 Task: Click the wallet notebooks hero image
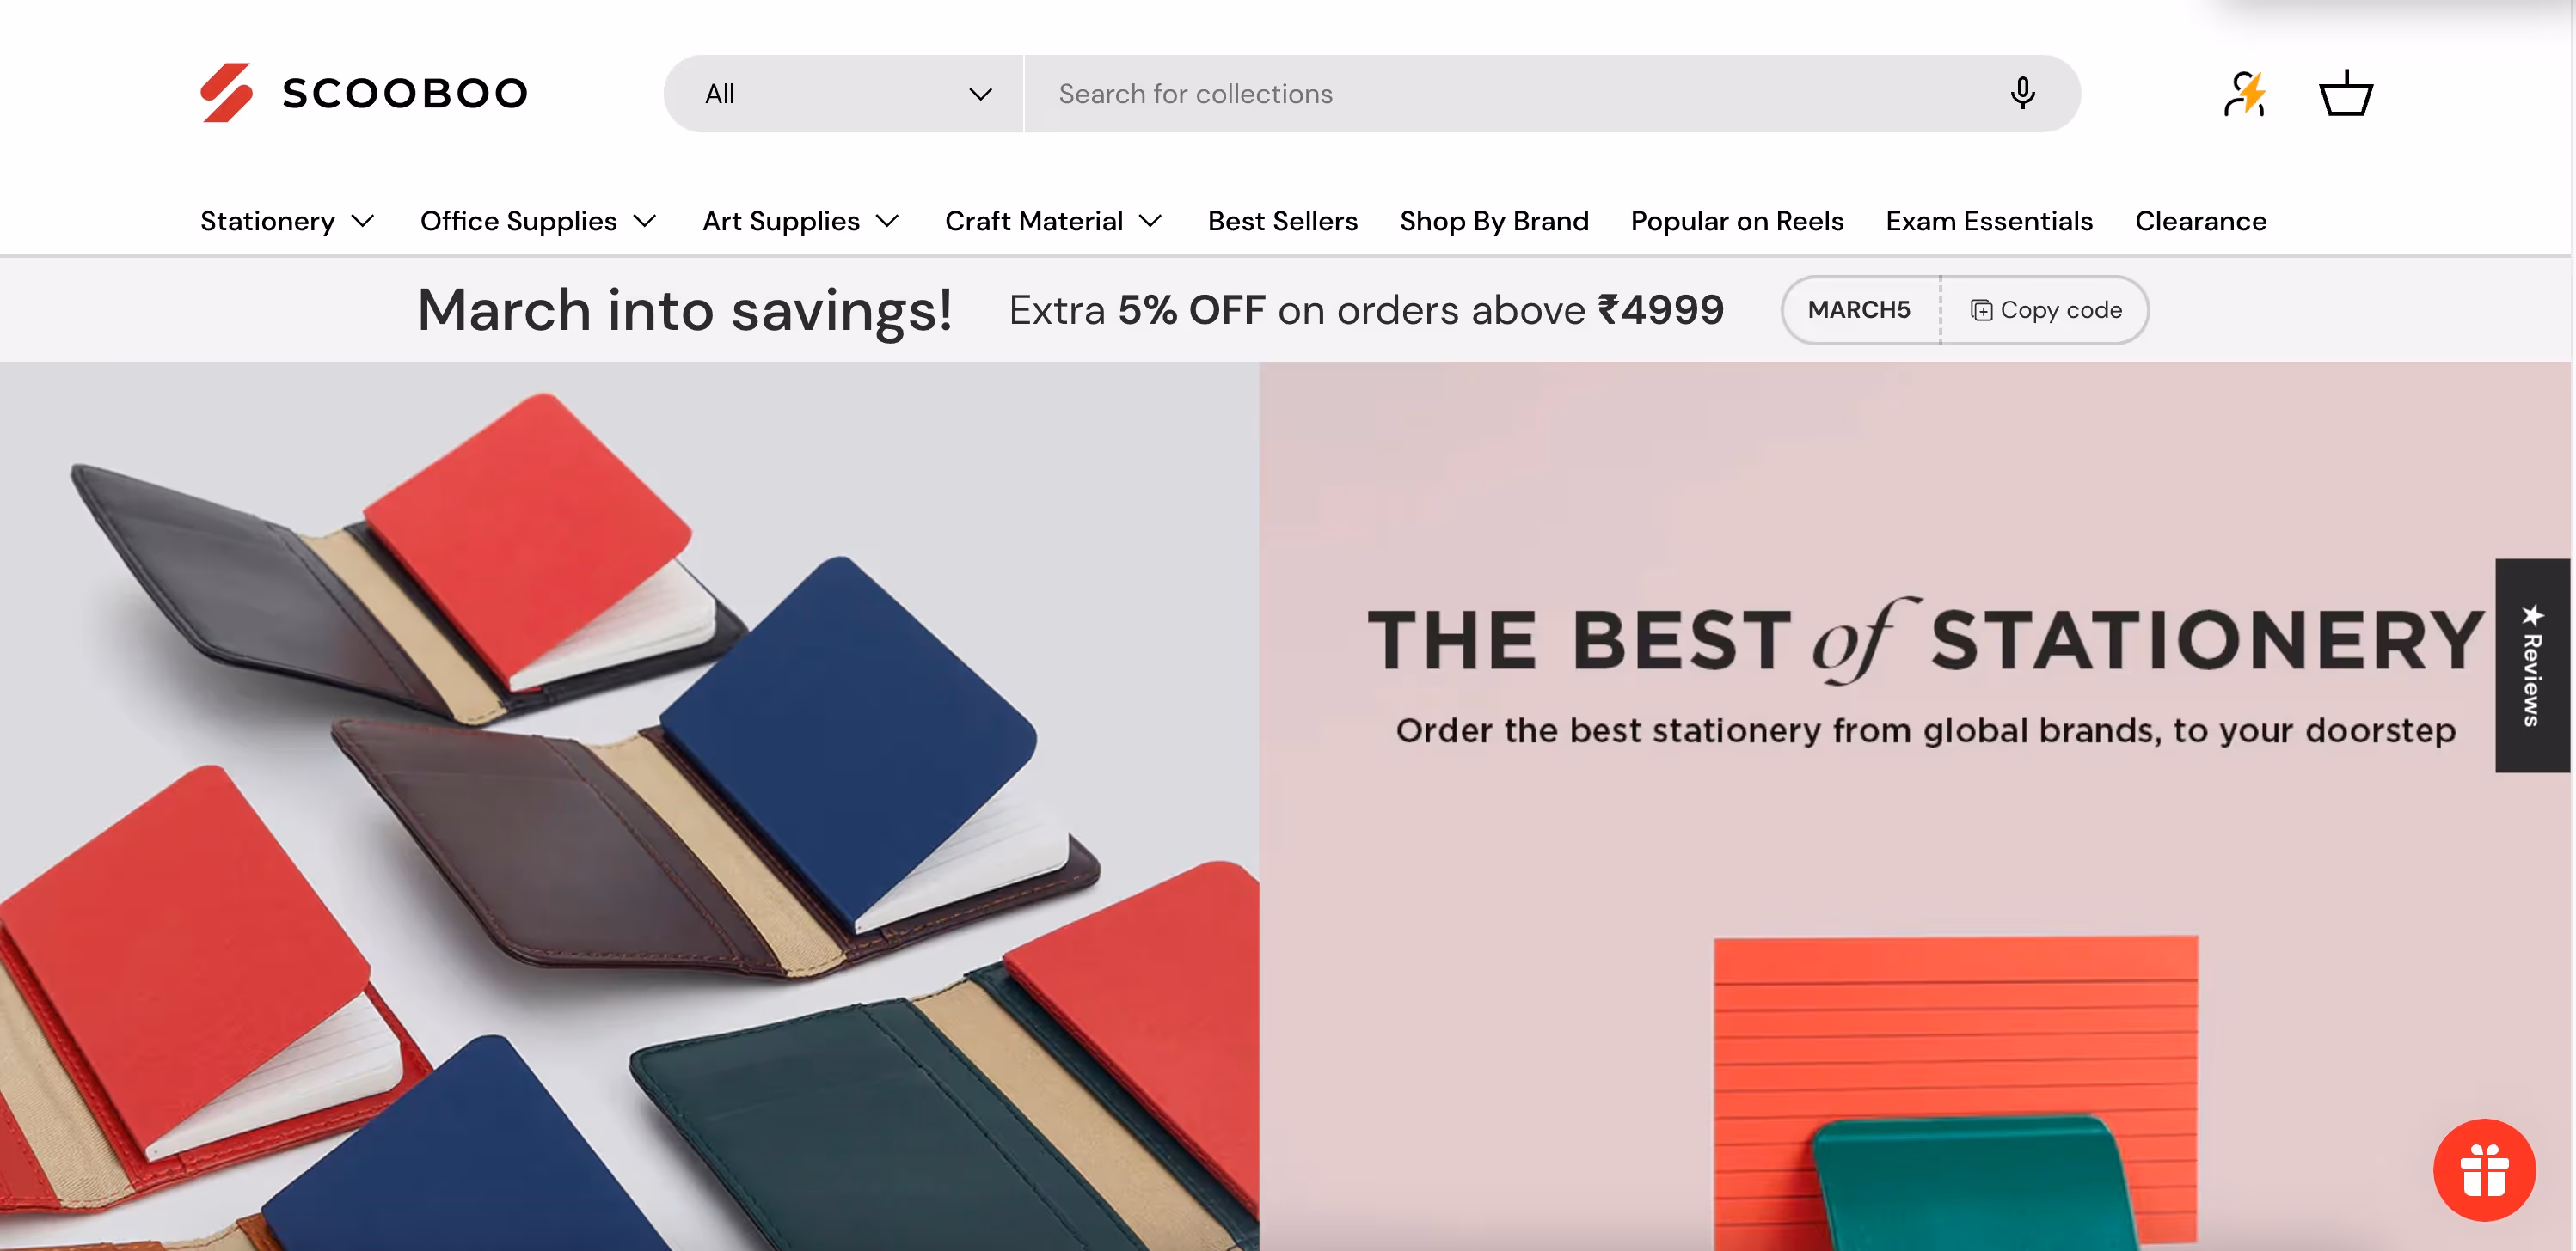(629, 805)
